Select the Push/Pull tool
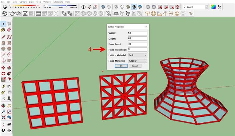The height and width of the screenshot is (136, 235). [9, 68]
